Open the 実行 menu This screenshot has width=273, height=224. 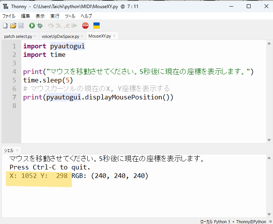click(55, 16)
